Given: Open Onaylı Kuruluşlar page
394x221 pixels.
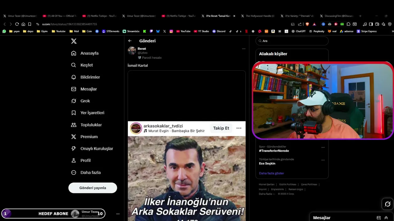Looking at the screenshot, I should (x=92, y=149).
